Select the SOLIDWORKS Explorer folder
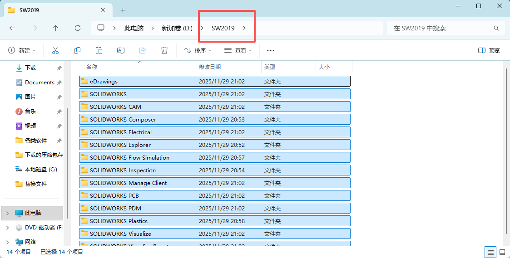This screenshot has height=258, width=510. point(215,145)
